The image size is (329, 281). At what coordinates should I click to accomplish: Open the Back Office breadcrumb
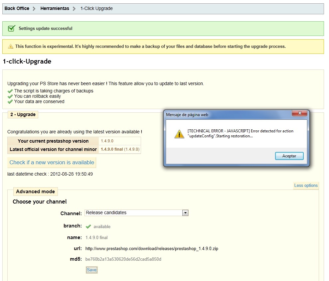pyautogui.click(x=17, y=8)
